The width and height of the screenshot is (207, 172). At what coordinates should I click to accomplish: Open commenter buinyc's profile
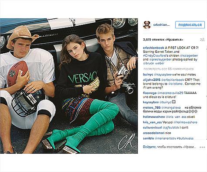(x=148, y=75)
